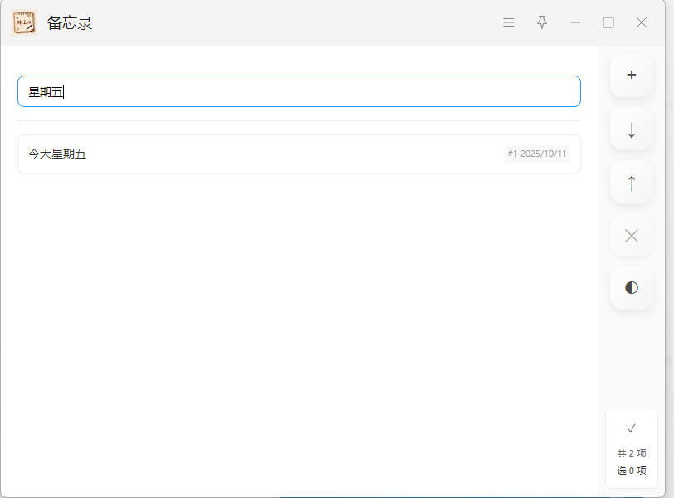
Task: Click the #1 2025/10/11 date badge
Action: click(537, 154)
